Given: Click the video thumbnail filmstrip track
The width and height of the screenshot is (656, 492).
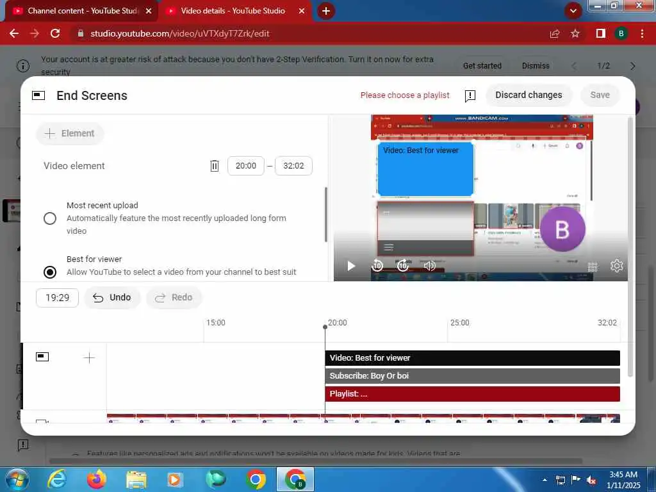Looking at the screenshot, I should pos(363,418).
